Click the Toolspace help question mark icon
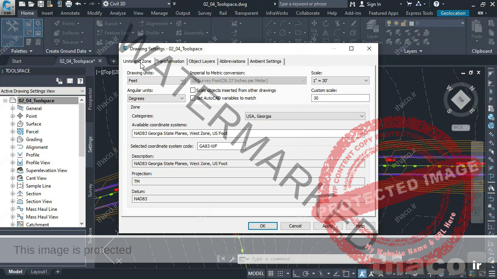Screen dimensions: 497x279 pos(80,81)
